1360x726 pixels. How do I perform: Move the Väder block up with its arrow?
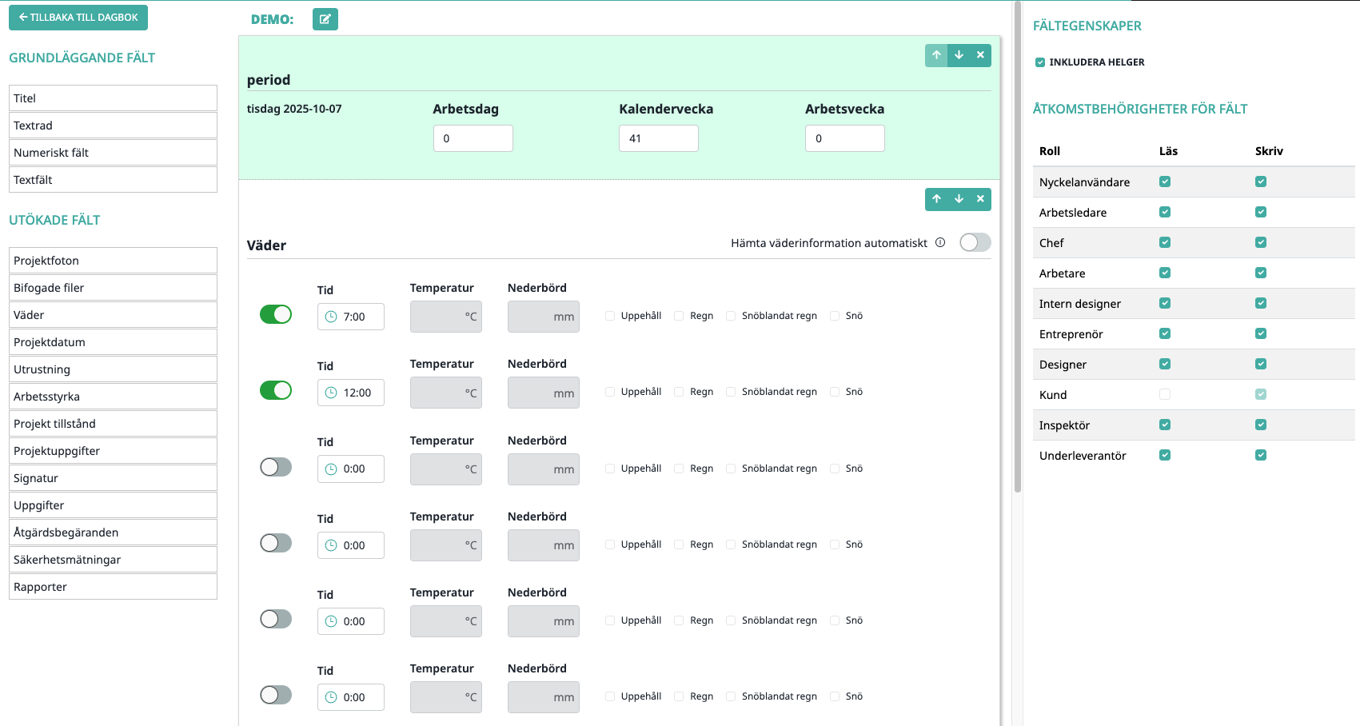tap(936, 199)
